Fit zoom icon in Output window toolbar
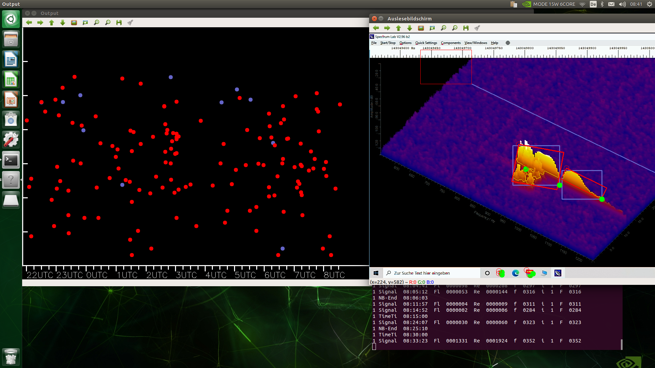The height and width of the screenshot is (368, 655). pyautogui.click(x=85, y=22)
